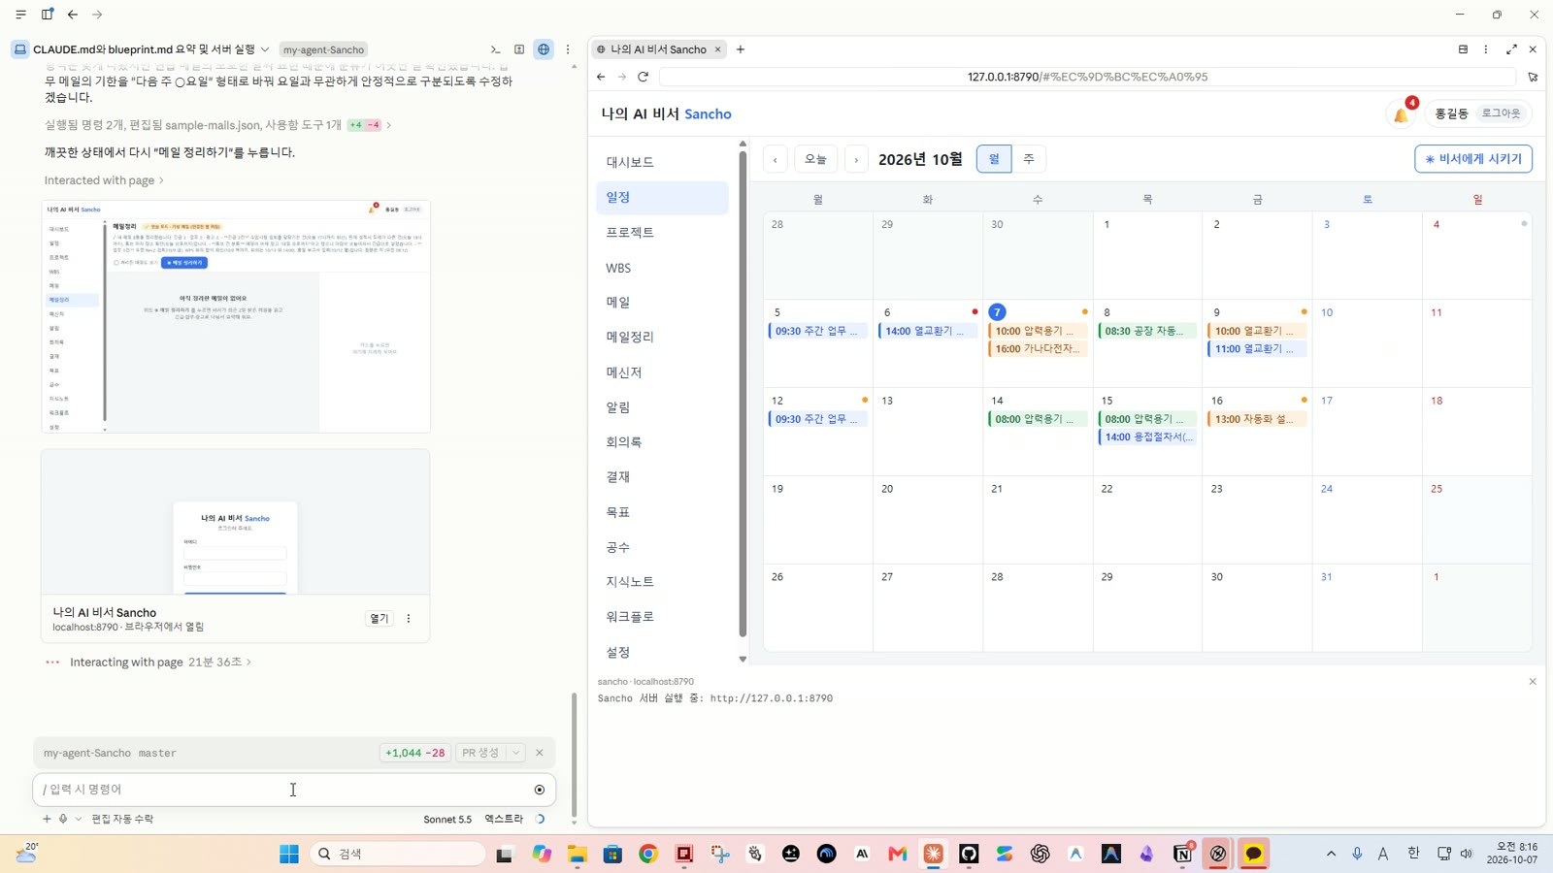Image resolution: width=1553 pixels, height=873 pixels.
Task: Go to the next month with right chevron
Action: (856, 159)
